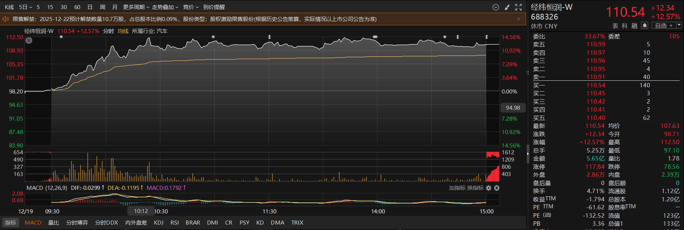Select the 分时DDX indicator tab
Viewport: 684px width, 230px height.
coord(106,223)
